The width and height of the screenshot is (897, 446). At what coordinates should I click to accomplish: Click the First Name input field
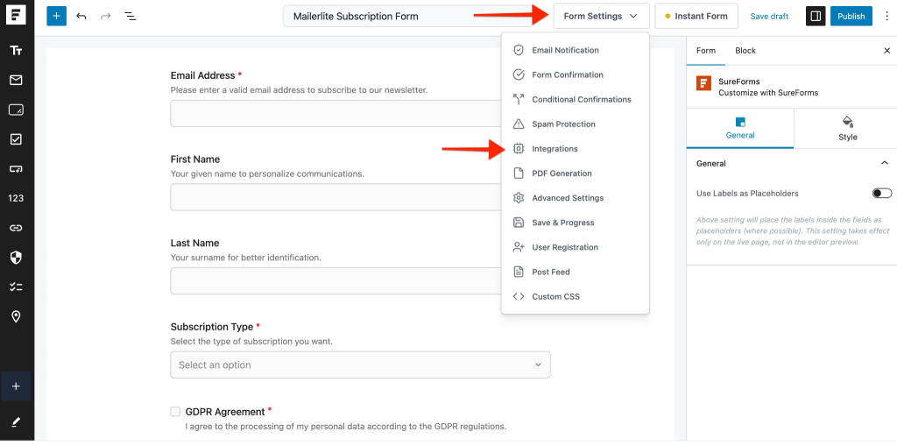coord(336,197)
